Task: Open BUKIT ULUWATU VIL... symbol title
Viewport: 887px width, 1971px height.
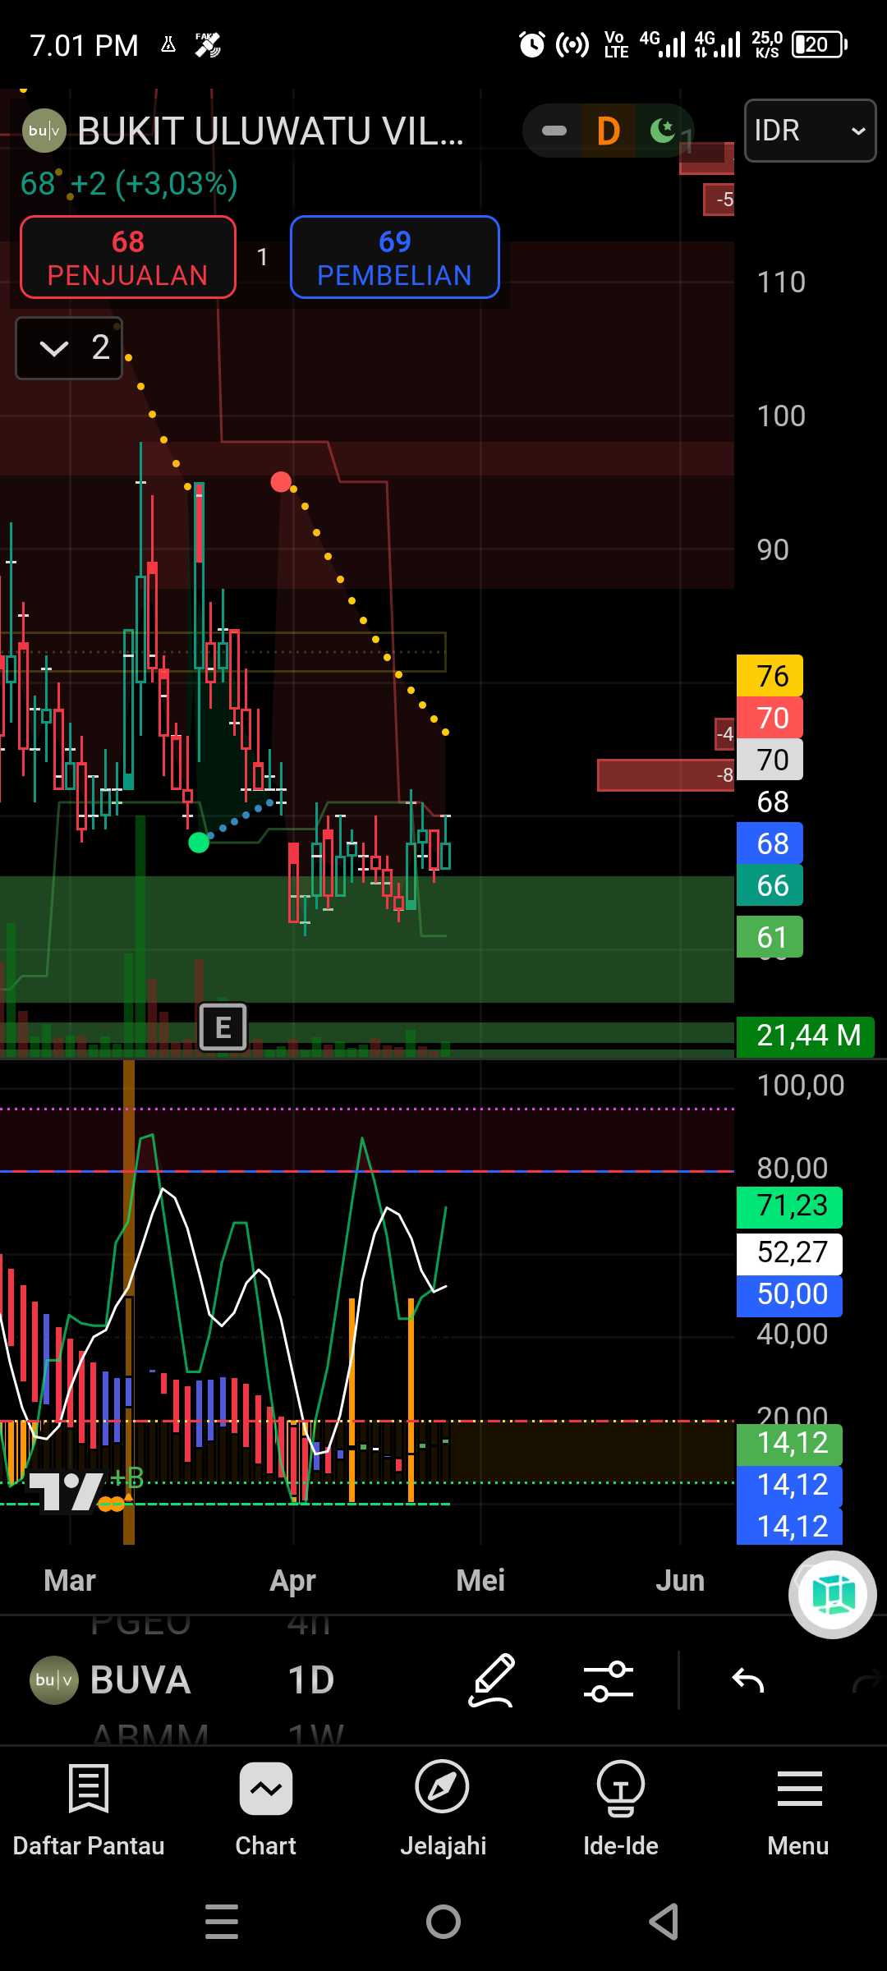Action: click(271, 131)
